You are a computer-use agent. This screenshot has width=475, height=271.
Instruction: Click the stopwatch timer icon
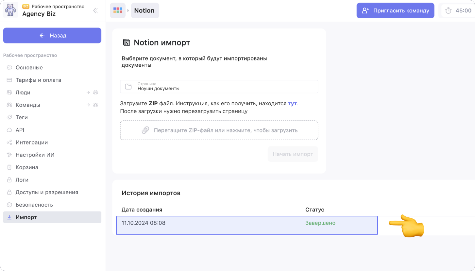coord(449,11)
